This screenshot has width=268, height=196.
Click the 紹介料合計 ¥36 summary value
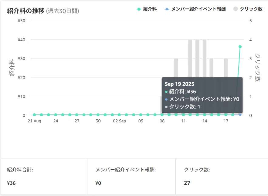pos(11,183)
